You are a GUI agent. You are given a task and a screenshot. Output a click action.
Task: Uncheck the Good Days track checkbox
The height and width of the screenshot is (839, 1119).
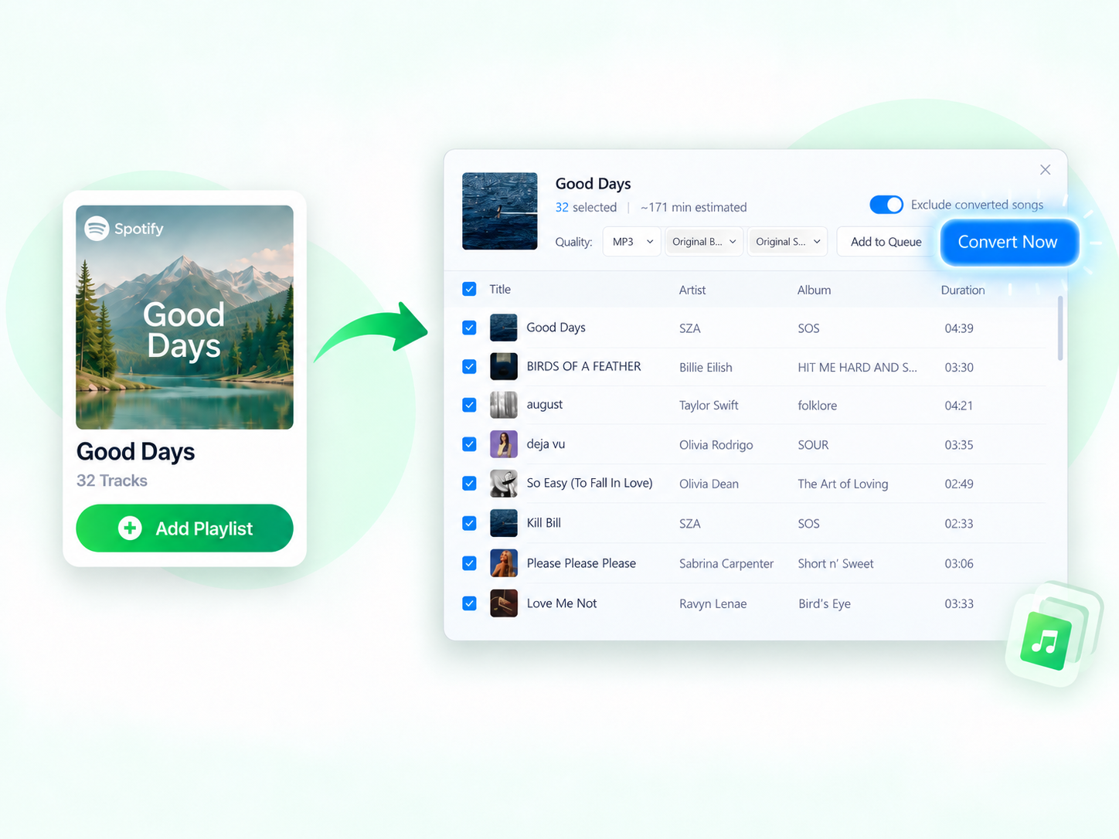(x=469, y=328)
